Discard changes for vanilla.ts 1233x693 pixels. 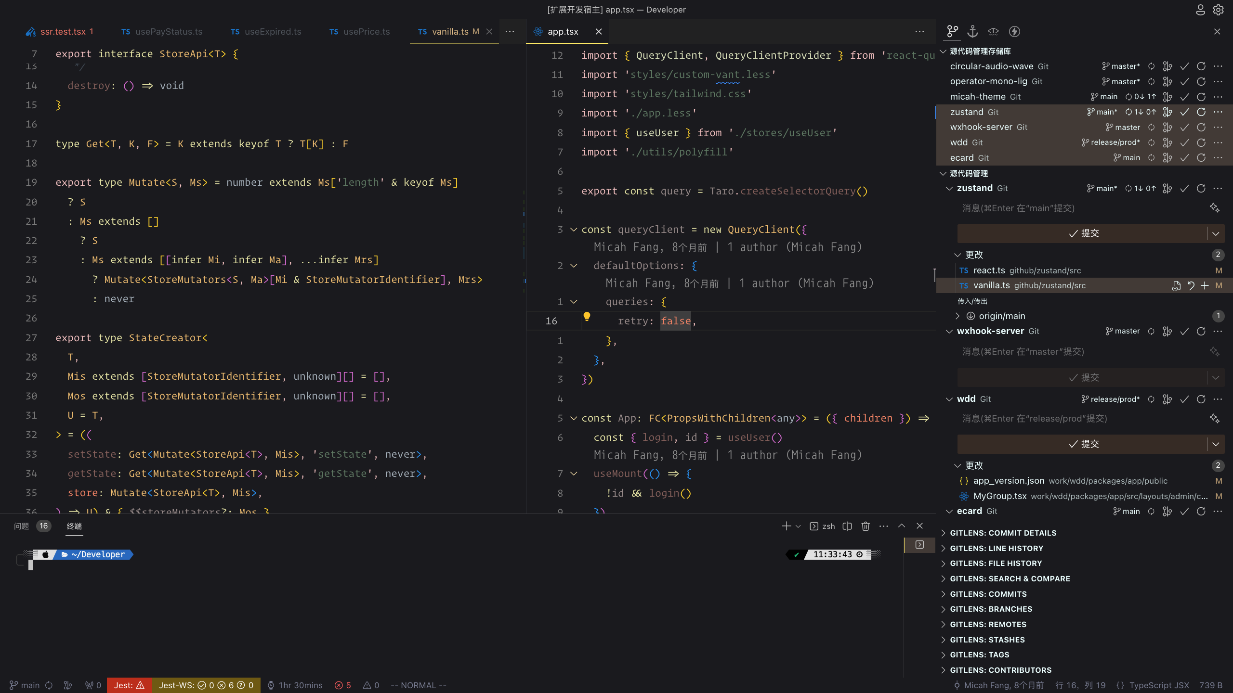pos(1191,285)
